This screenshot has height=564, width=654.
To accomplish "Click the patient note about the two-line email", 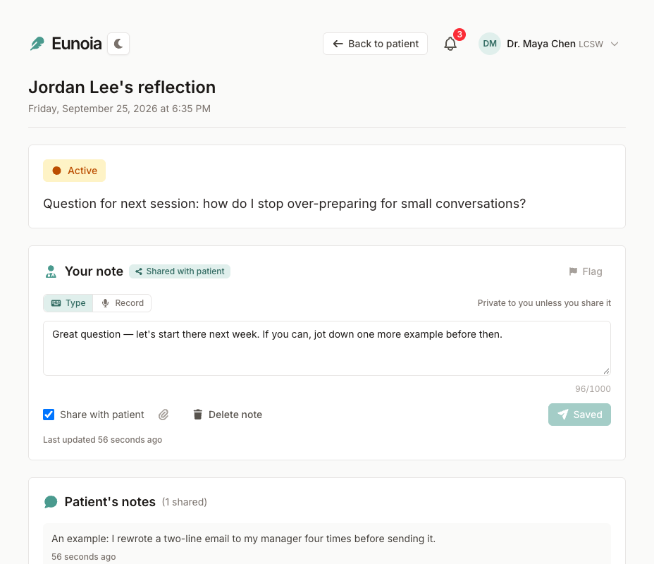I will click(x=244, y=539).
